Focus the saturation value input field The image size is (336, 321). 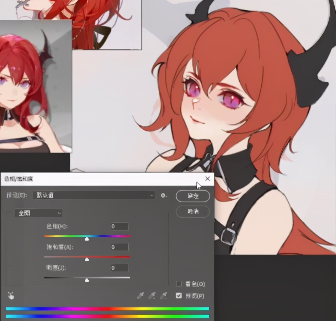(x=119, y=247)
